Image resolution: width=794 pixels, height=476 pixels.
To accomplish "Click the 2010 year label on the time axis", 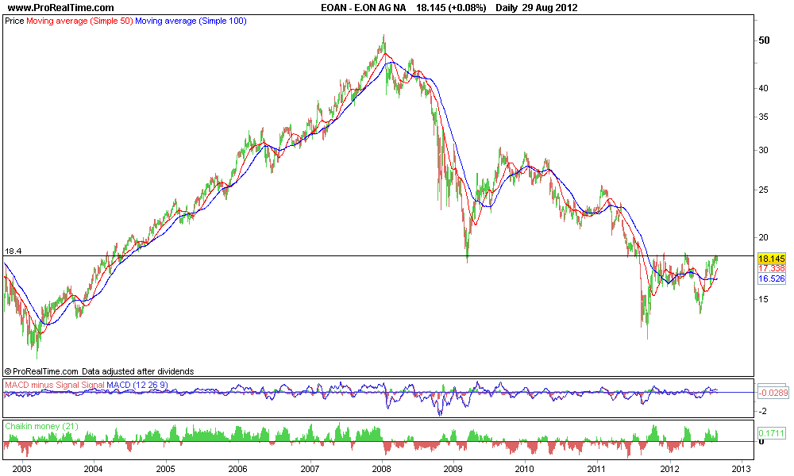I will tap(525, 468).
